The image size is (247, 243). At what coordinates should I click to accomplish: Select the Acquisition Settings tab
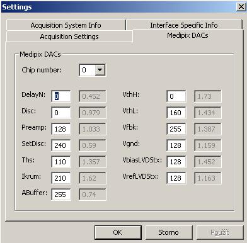(x=69, y=37)
